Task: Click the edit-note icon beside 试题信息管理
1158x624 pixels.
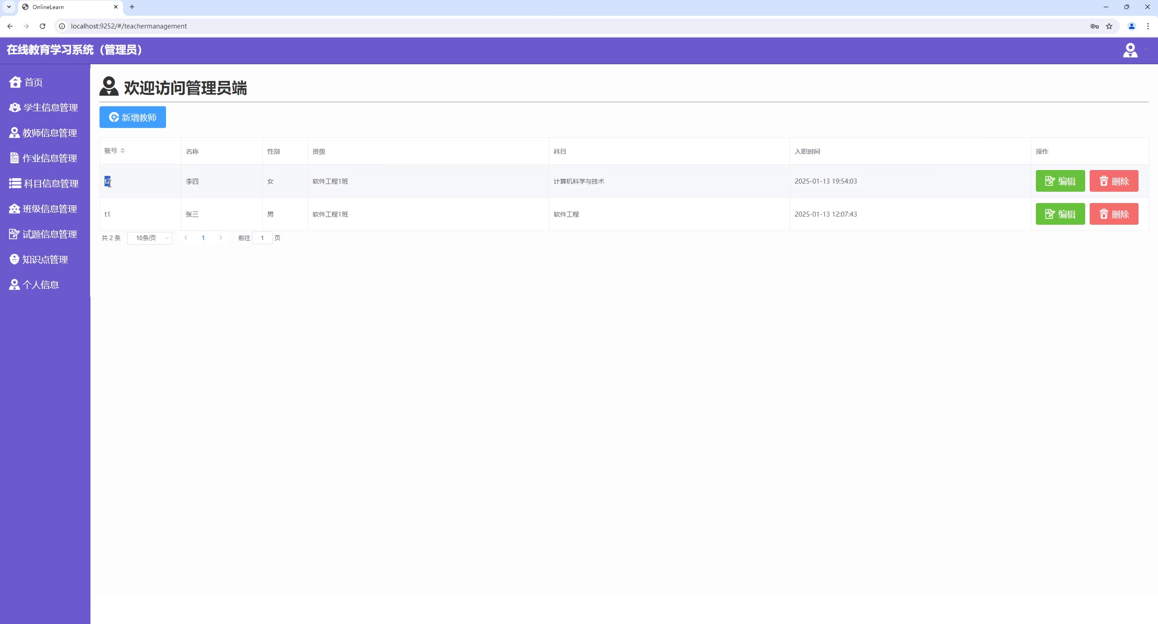Action: tap(14, 234)
